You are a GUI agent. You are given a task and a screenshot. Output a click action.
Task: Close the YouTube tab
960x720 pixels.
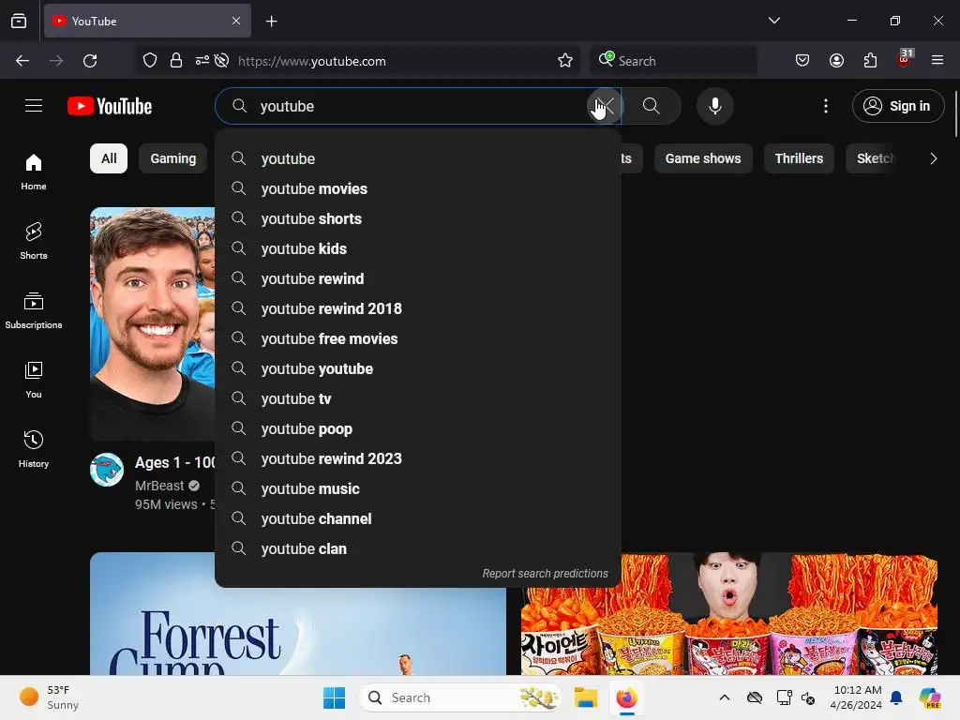tap(236, 21)
